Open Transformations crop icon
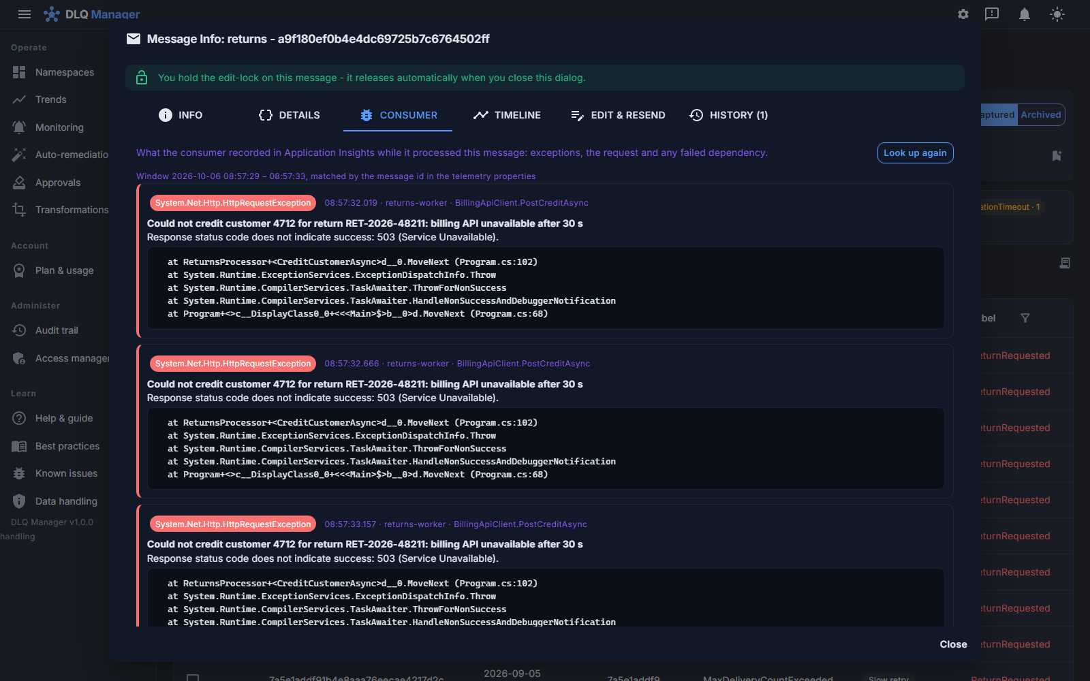Image resolution: width=1090 pixels, height=681 pixels. (x=19, y=210)
